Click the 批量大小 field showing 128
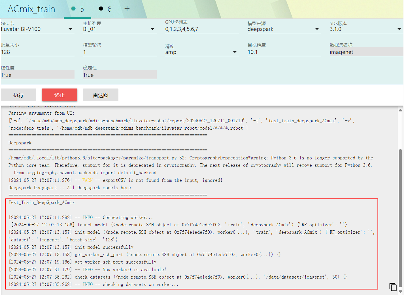 (37, 52)
